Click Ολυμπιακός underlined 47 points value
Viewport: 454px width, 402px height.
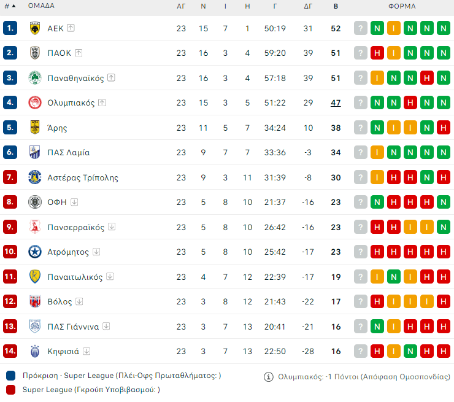[x=336, y=102]
